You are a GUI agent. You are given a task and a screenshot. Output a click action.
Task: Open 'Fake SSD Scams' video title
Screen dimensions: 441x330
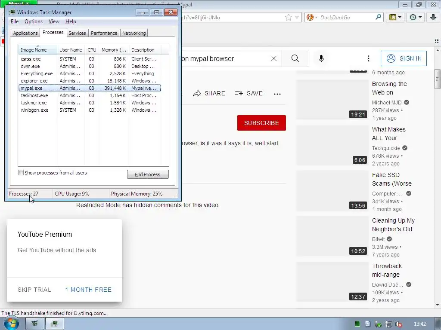tap(391, 179)
